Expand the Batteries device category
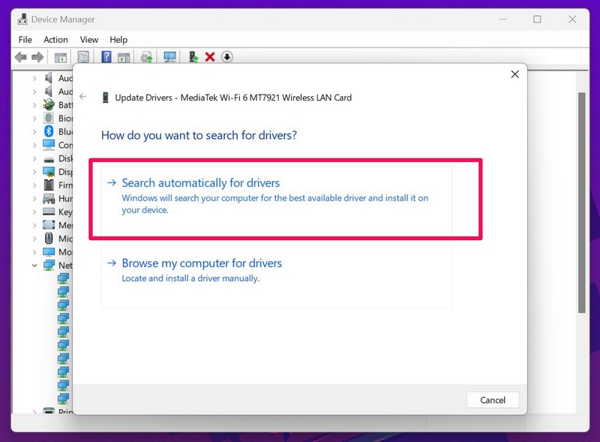600x442 pixels. coord(34,105)
